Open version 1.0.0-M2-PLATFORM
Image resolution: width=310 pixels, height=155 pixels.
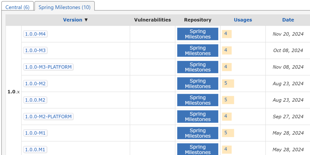48,116
